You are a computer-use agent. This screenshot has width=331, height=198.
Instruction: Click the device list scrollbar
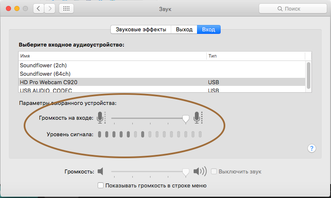[x=309, y=75]
